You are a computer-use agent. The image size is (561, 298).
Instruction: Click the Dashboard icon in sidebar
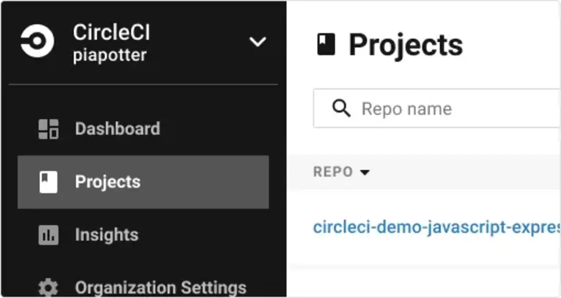49,129
